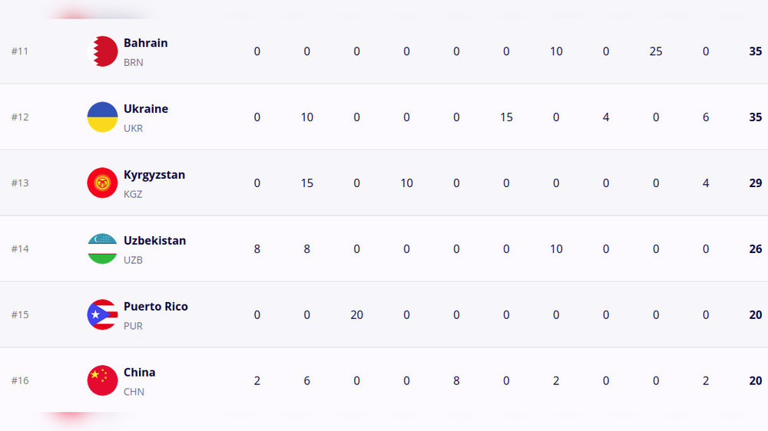Click the Bahrain flag icon
Viewport: 768px width, 431px height.
(102, 51)
